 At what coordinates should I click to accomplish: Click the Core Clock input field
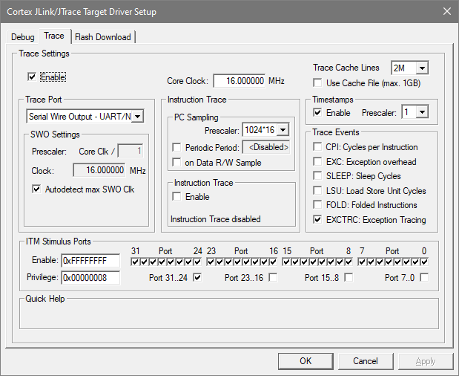[240, 81]
